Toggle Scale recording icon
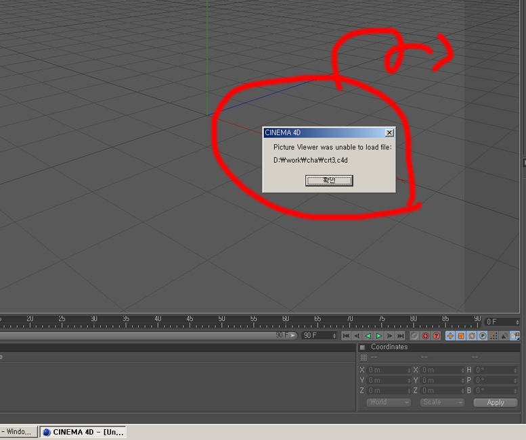526x440 pixels. (461, 335)
